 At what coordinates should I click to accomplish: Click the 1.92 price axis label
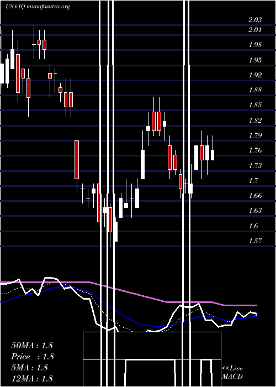pyautogui.click(x=255, y=75)
